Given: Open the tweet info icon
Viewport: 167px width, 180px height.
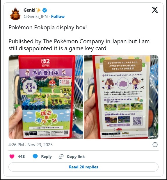Looking at the screenshot, I should pyautogui.click(x=155, y=145).
